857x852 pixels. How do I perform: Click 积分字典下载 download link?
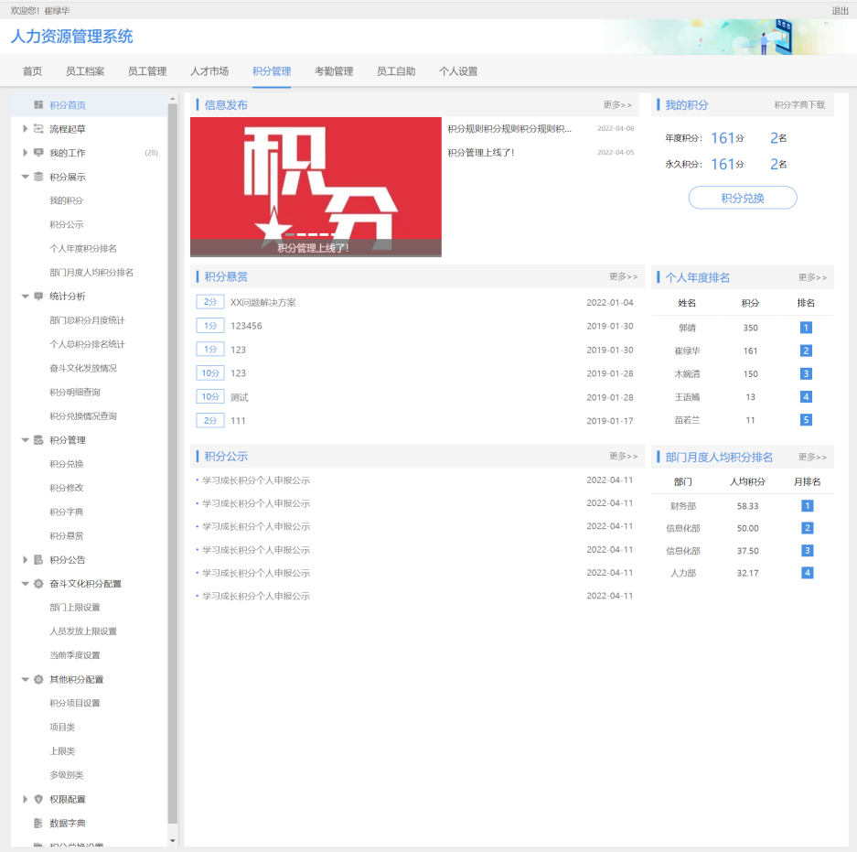[798, 105]
